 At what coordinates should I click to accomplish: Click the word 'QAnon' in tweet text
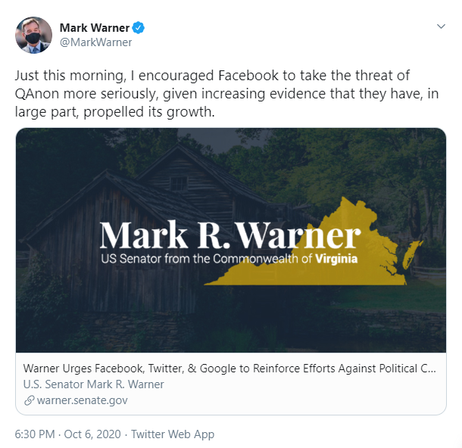coord(37,94)
